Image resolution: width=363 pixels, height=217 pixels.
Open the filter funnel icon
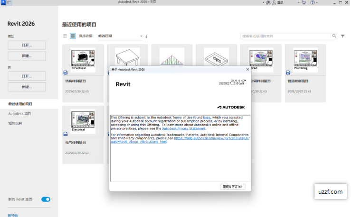343,36
